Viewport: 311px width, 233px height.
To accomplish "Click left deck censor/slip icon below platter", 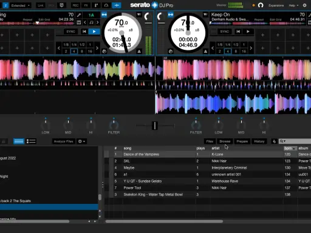I will [104, 52].
